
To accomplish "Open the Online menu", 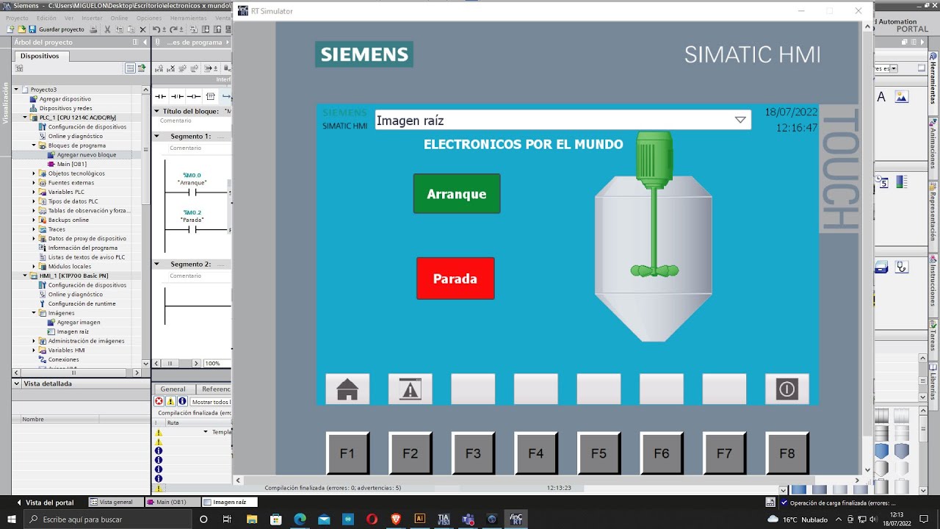I will [119, 18].
